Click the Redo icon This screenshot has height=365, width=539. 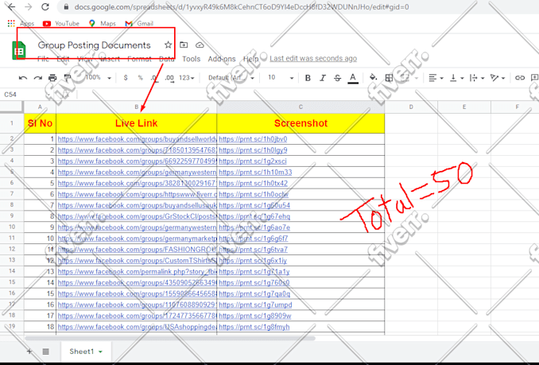coord(38,78)
